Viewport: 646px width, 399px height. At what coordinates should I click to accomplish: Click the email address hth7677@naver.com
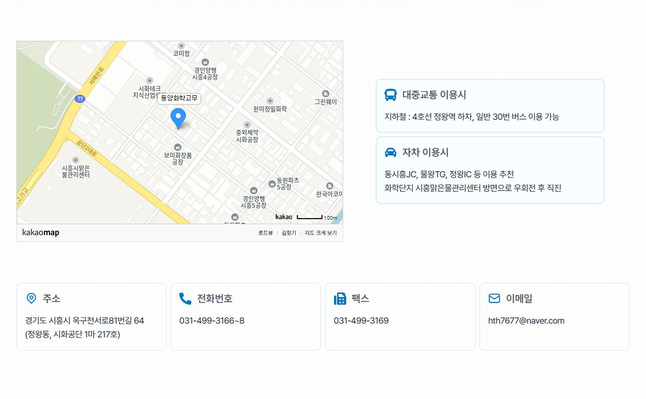(x=527, y=321)
